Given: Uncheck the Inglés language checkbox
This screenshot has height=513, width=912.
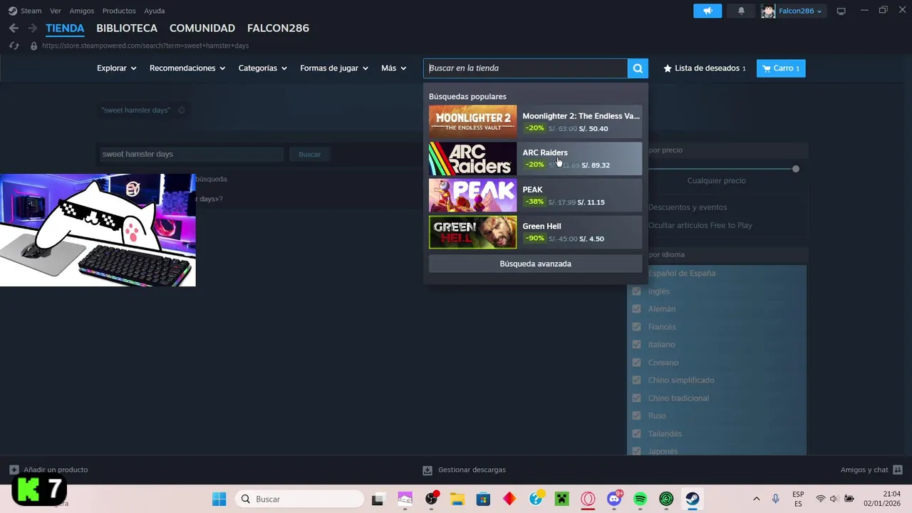Looking at the screenshot, I should pos(636,291).
